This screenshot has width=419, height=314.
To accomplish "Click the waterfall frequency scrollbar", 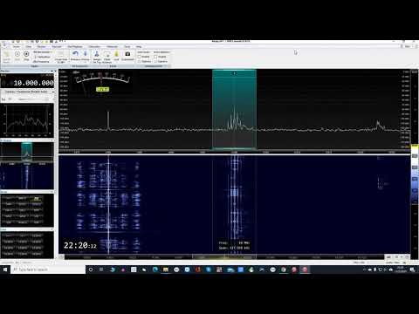I will tap(224, 257).
